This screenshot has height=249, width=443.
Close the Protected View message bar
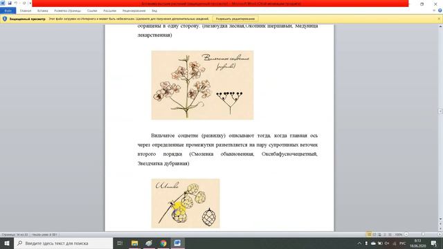(x=439, y=19)
